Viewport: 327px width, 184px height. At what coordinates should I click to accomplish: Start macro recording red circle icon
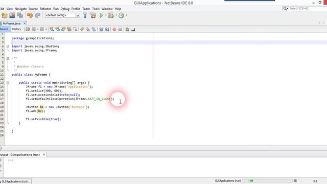click(114, 30)
